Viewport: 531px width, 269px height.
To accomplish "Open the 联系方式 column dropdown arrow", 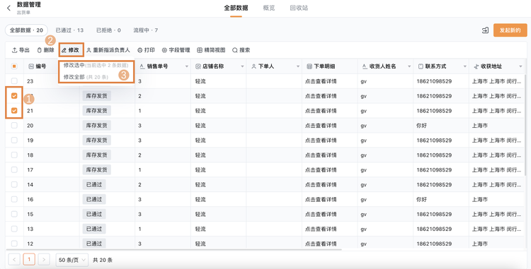I will (x=465, y=66).
